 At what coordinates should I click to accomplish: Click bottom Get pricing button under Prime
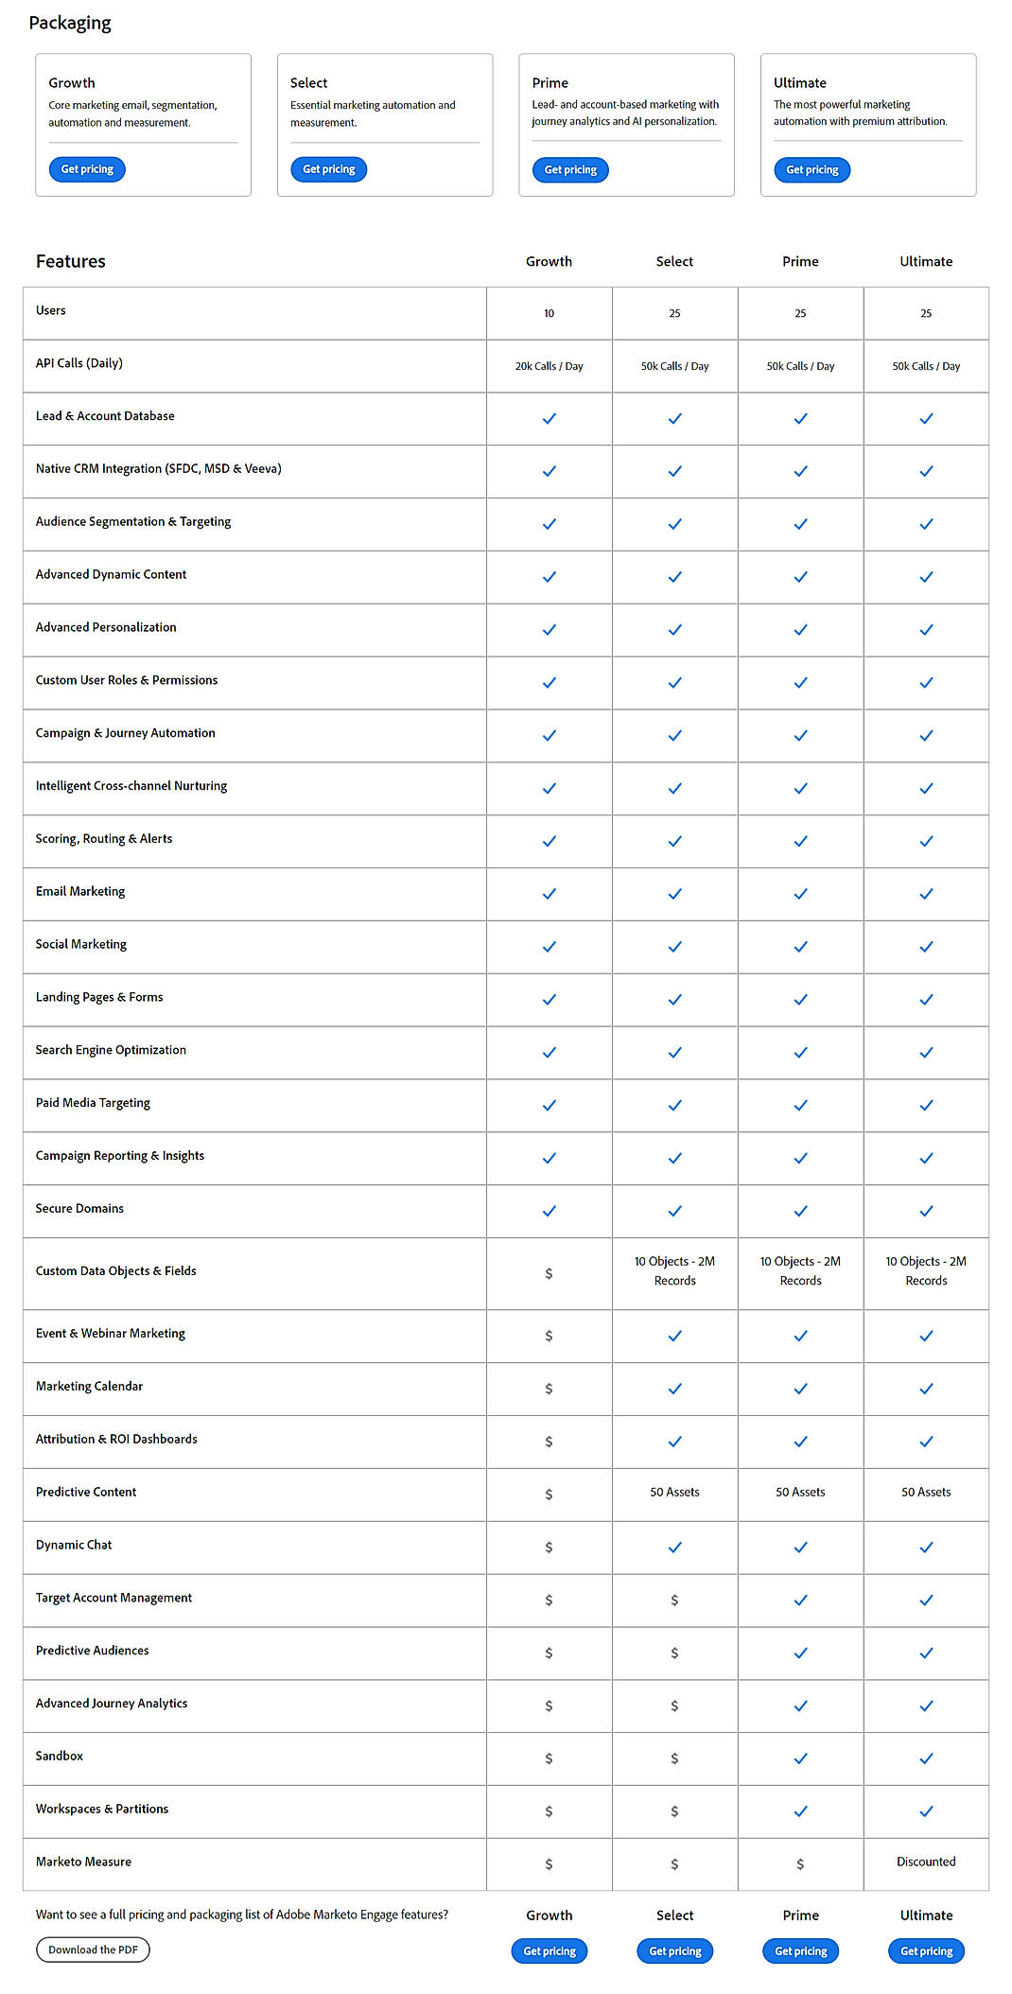point(801,1950)
